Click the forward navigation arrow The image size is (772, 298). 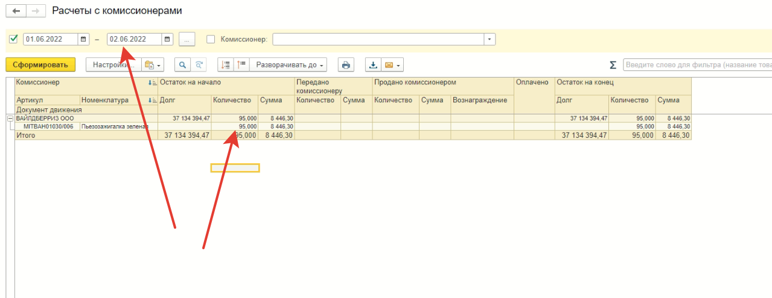click(36, 11)
